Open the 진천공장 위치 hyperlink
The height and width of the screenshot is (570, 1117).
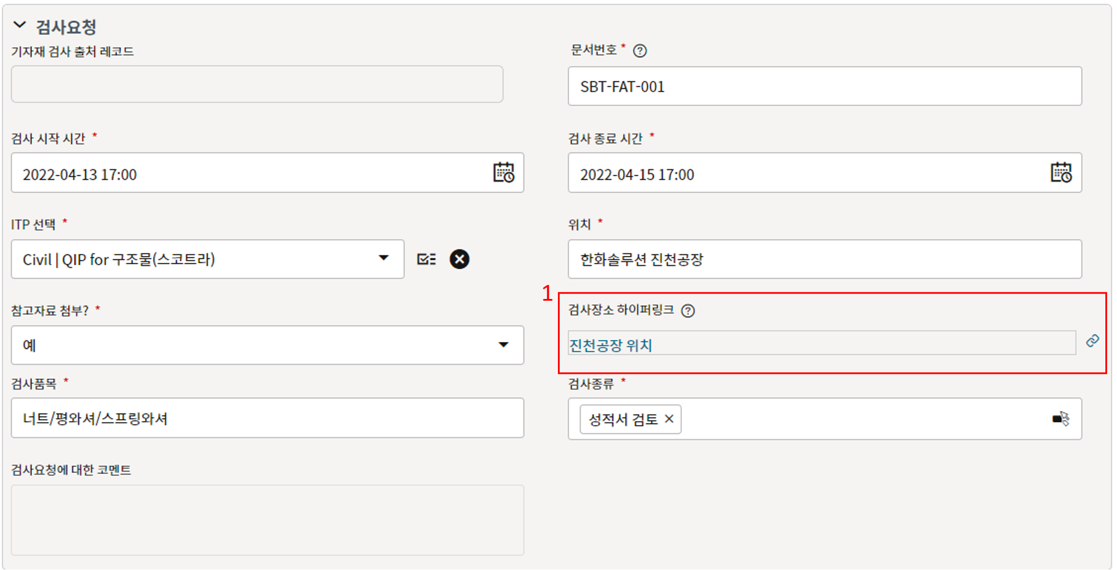pyautogui.click(x=610, y=345)
